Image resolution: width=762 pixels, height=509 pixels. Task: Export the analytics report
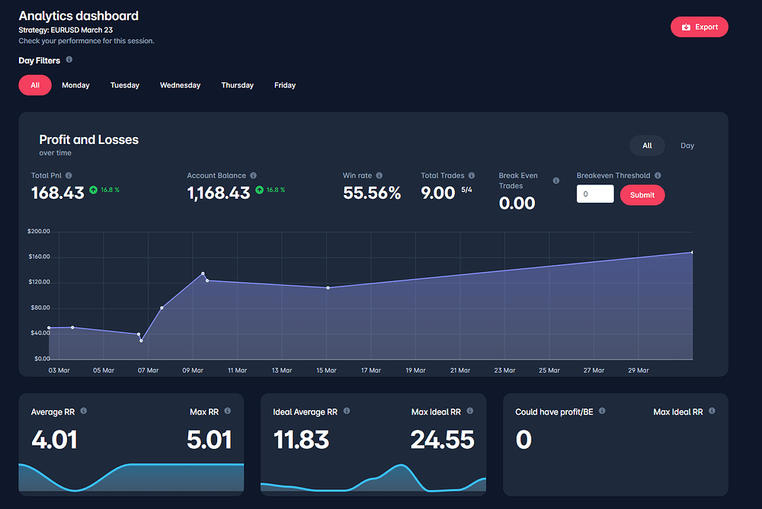tap(700, 27)
